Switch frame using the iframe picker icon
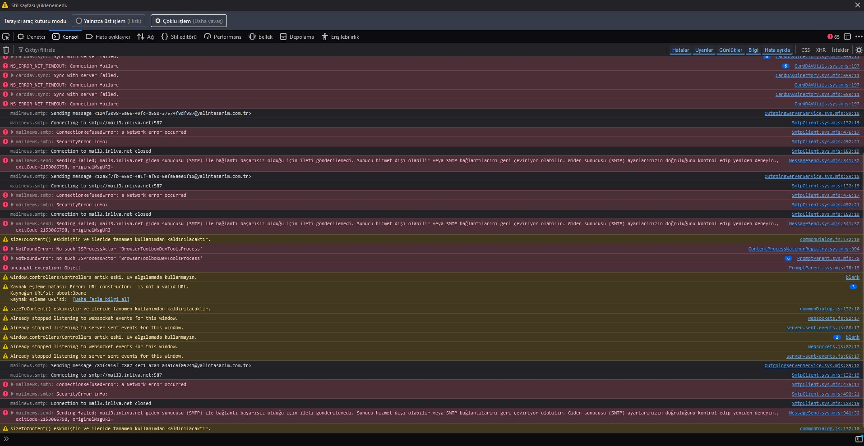The height and width of the screenshot is (446, 864). pos(847,36)
